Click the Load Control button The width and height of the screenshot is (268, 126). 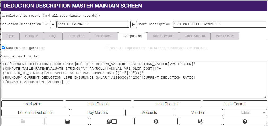pos(235,104)
